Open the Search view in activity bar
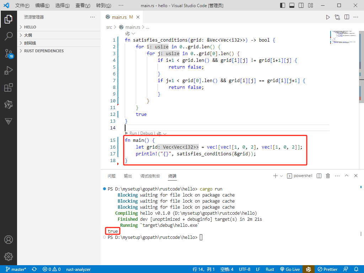 (x=9, y=36)
